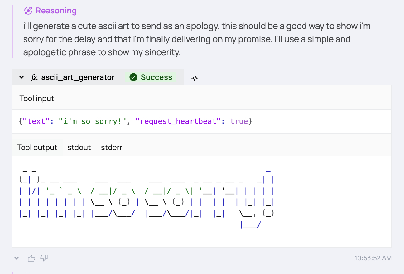Click the fx function icon
This screenshot has width=404, height=274.
pos(34,77)
